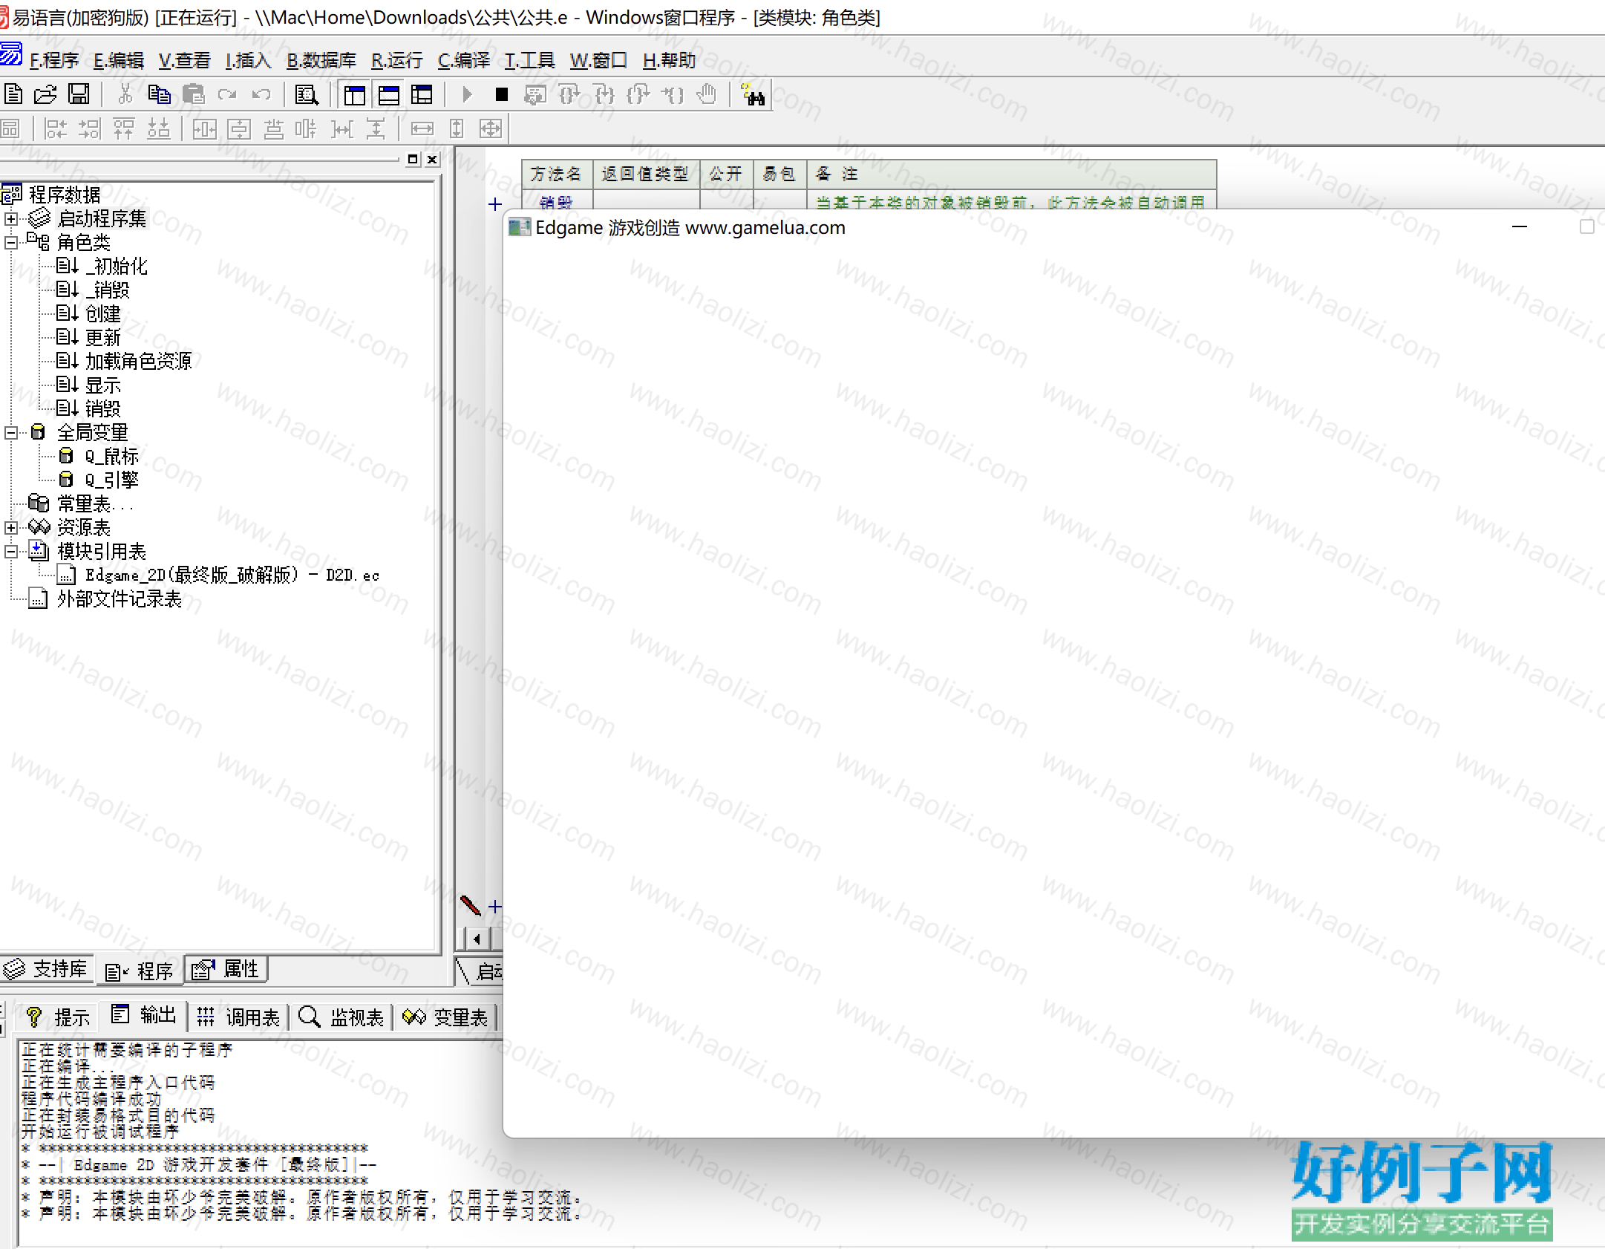Toggle the combined panels layout button
This screenshot has height=1249, width=1605.
pyautogui.click(x=422, y=94)
